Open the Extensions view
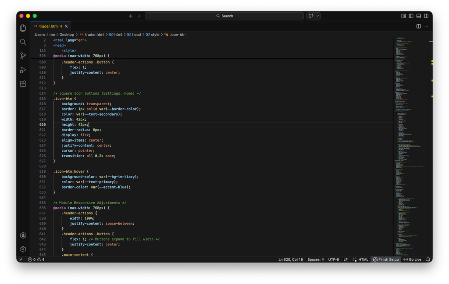The width and height of the screenshot is (449, 284). point(23,84)
